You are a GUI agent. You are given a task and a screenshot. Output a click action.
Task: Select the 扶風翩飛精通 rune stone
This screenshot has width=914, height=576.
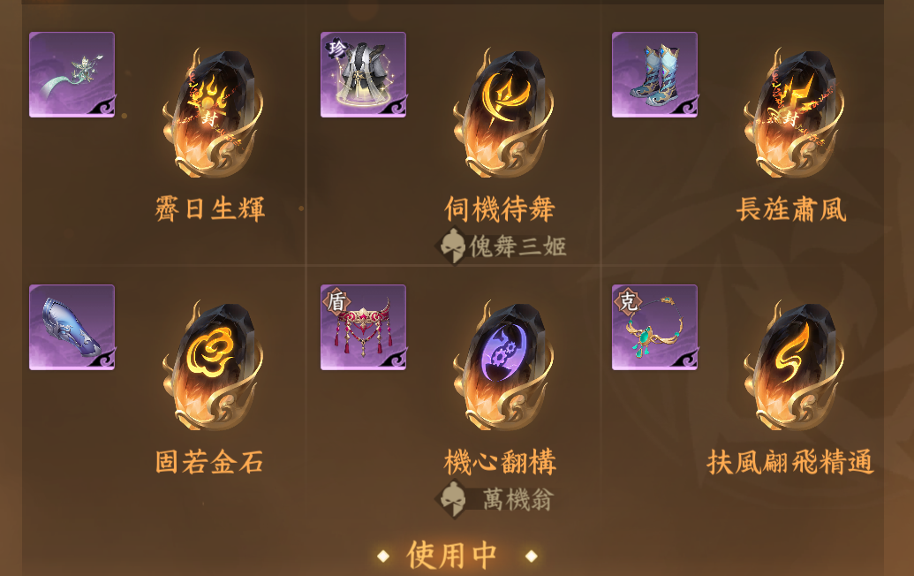(793, 366)
